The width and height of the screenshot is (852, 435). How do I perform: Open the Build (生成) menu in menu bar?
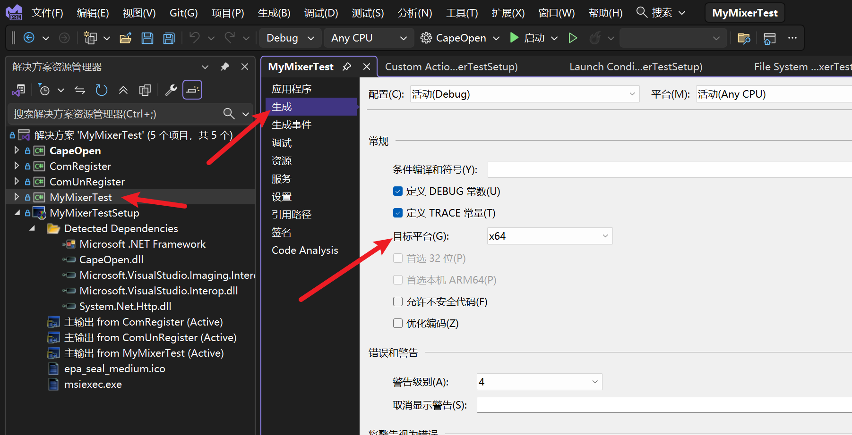274,13
